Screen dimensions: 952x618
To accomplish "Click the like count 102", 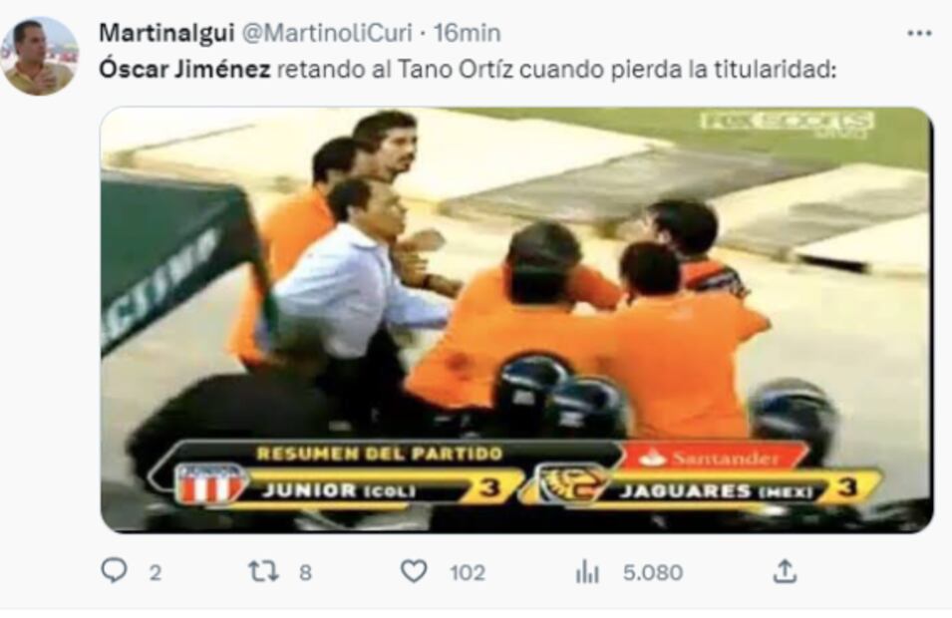I will [x=467, y=572].
